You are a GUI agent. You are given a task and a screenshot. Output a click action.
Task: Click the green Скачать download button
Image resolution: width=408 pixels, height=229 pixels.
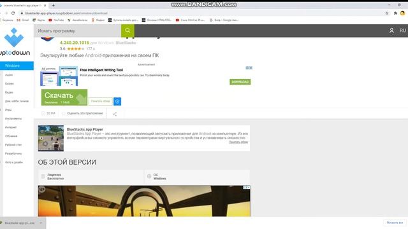point(64,97)
